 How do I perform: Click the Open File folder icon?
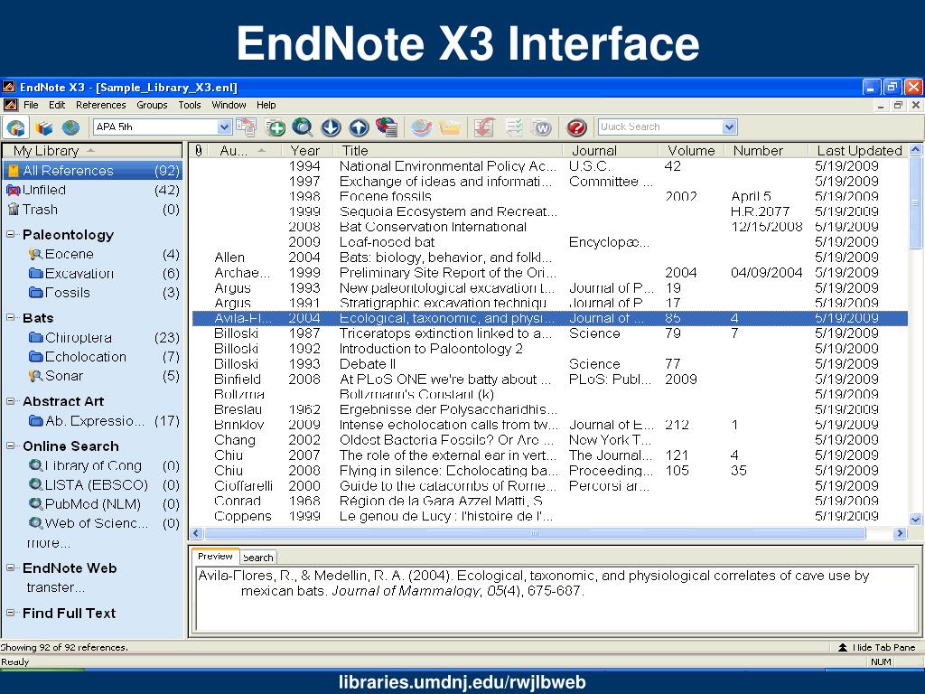pyautogui.click(x=450, y=127)
